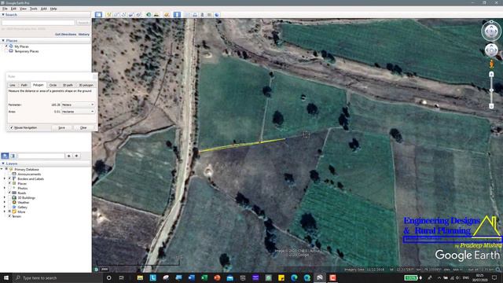Uncheck the Terrain layer checkbox
This screenshot has height=283, width=503.
point(9,216)
